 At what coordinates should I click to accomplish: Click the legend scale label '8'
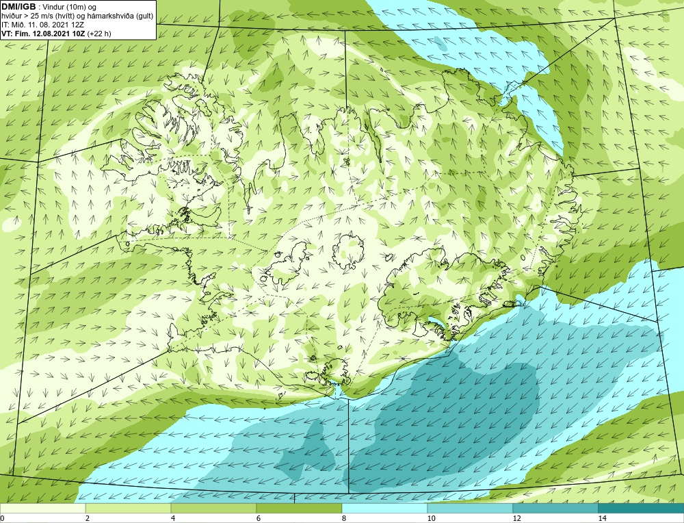click(344, 519)
